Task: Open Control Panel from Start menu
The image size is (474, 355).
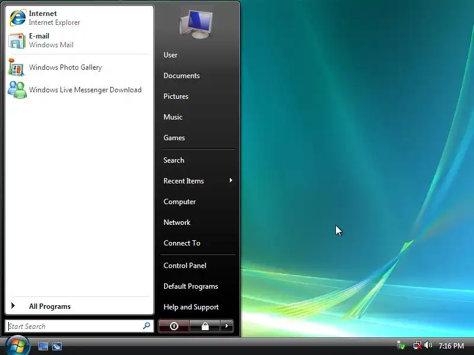Action: [x=185, y=265]
